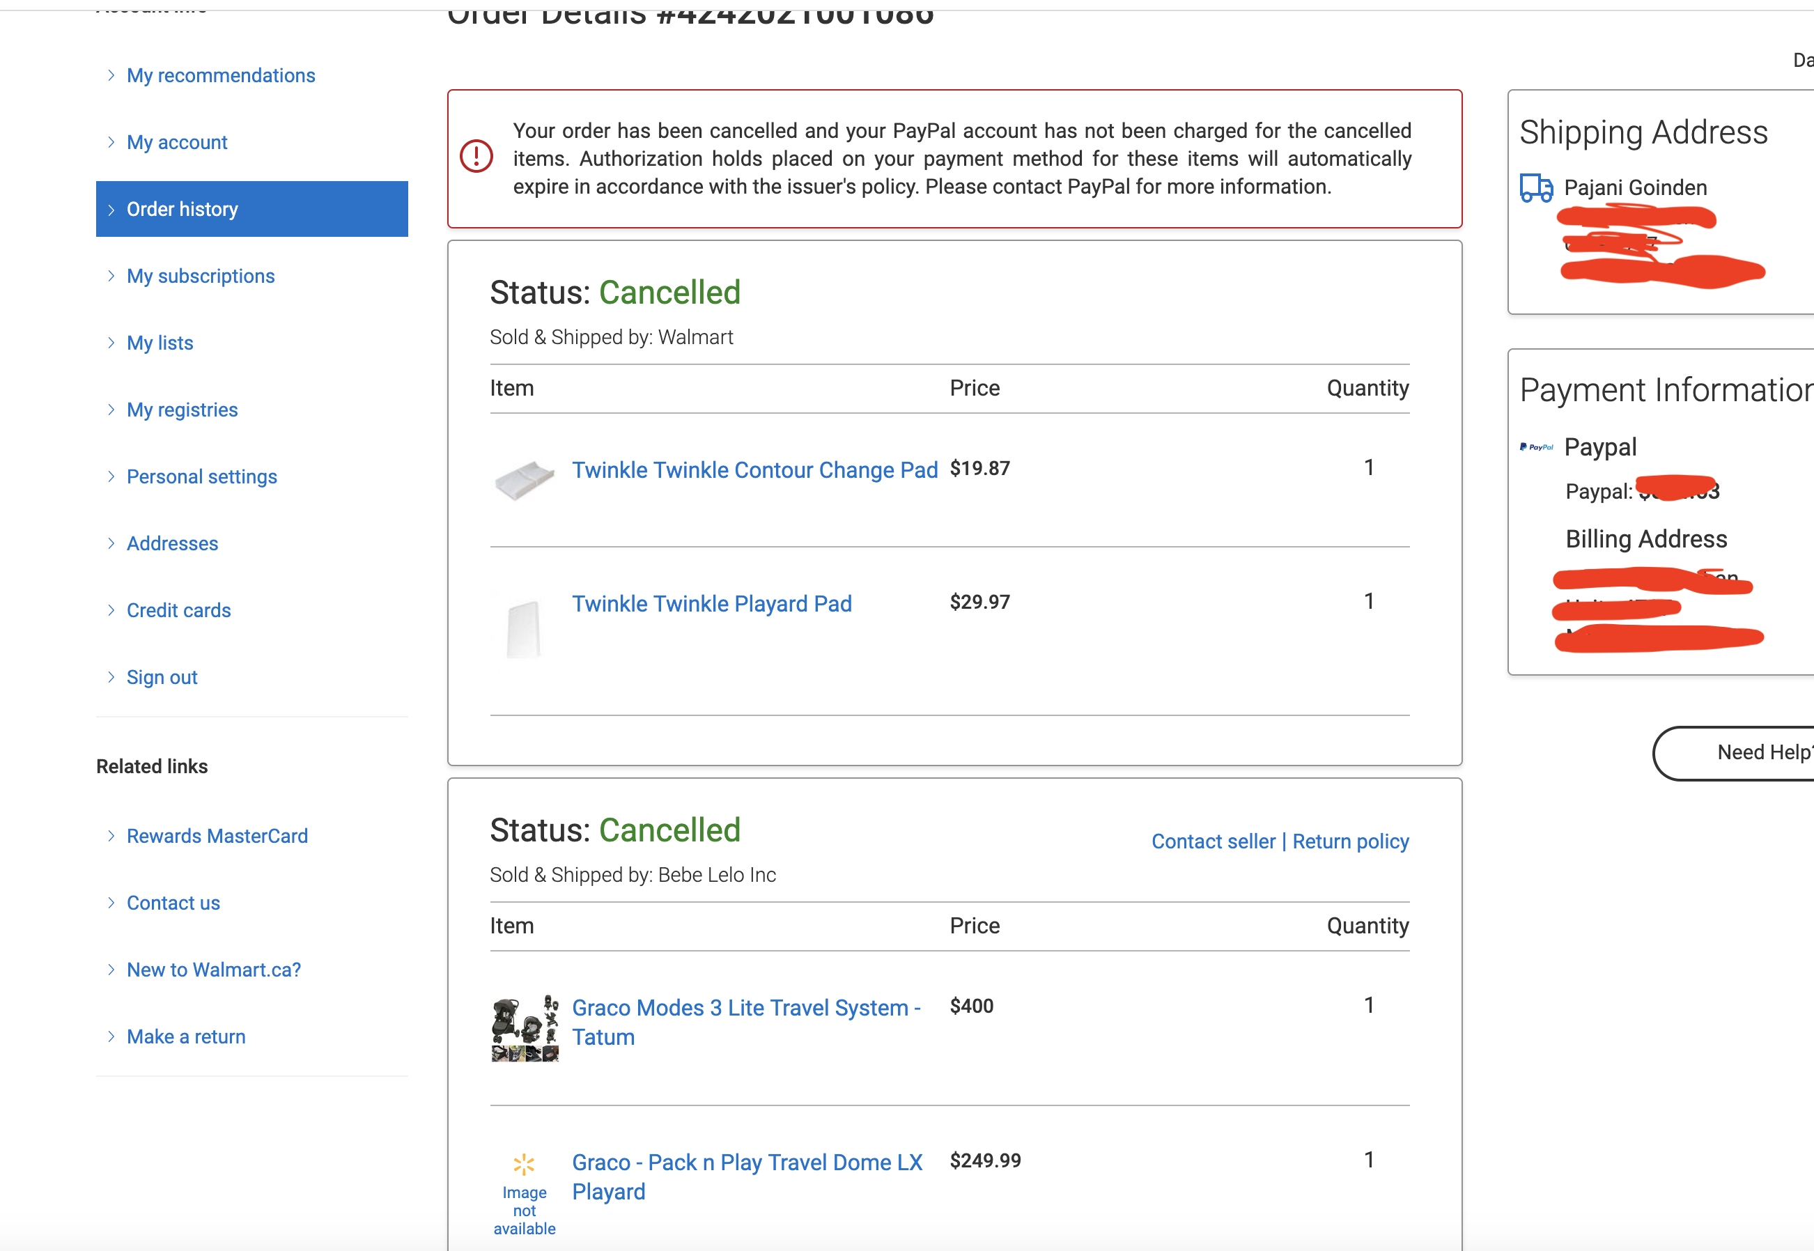Open the Return policy link
1814x1251 pixels.
click(1350, 841)
